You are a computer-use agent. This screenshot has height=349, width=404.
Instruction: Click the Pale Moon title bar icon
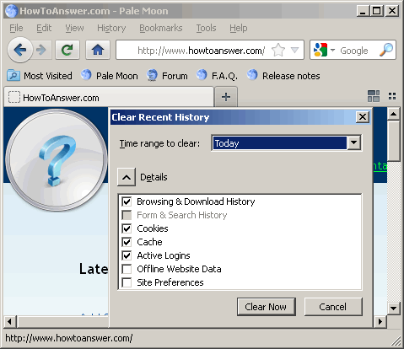[x=12, y=11]
